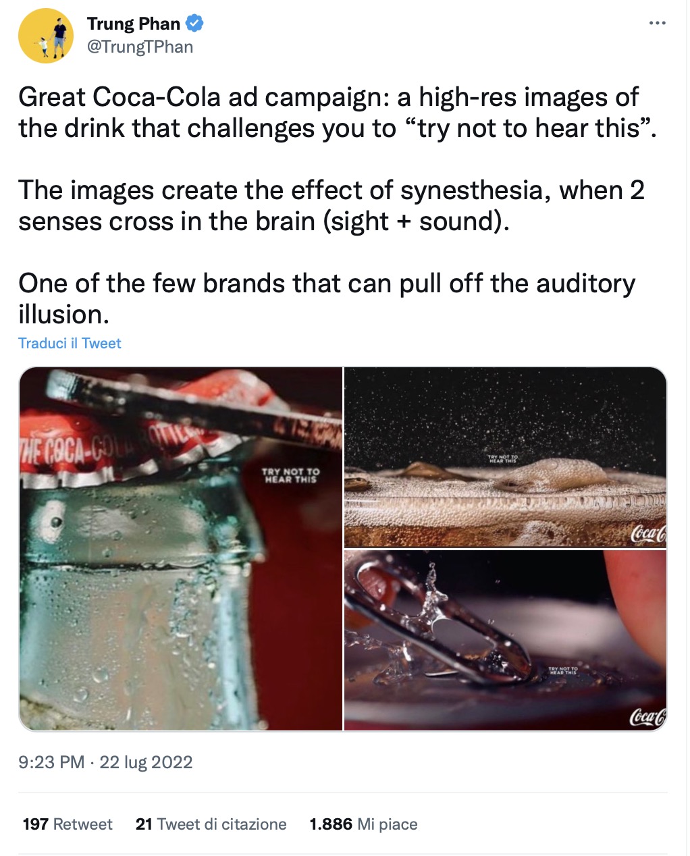Translate the tweet via Traduci il Tweet

(70, 343)
